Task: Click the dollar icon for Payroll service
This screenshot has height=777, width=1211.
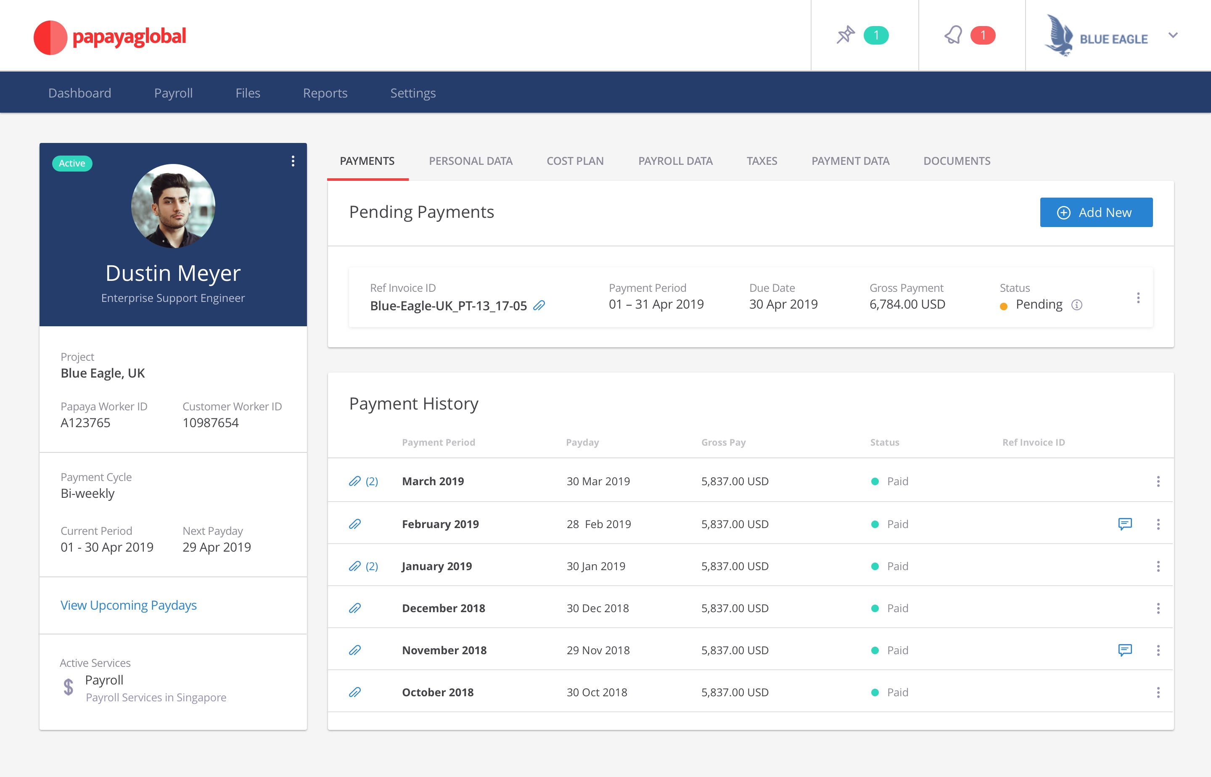Action: (67, 686)
